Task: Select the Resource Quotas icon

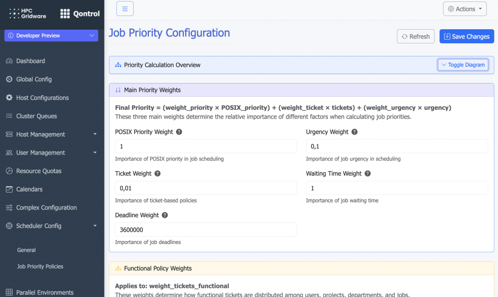Action: (9, 171)
